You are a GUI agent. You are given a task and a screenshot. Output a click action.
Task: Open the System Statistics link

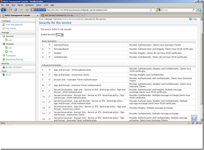point(14,67)
